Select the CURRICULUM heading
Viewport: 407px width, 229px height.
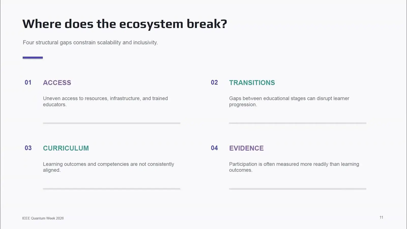66,148
